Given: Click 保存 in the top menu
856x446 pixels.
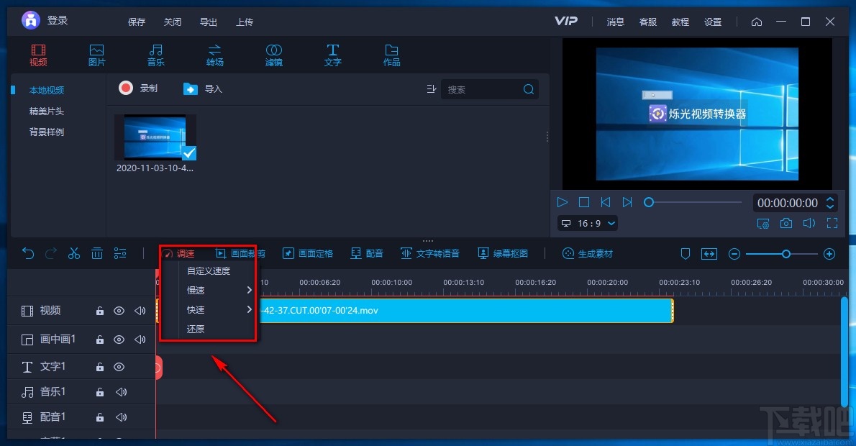Looking at the screenshot, I should click(137, 22).
